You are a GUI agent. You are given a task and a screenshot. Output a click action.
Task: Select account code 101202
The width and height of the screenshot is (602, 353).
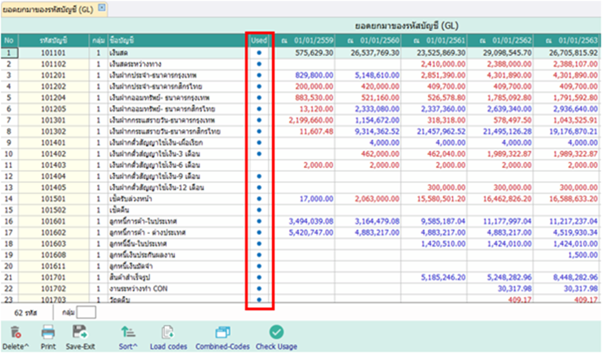point(54,87)
